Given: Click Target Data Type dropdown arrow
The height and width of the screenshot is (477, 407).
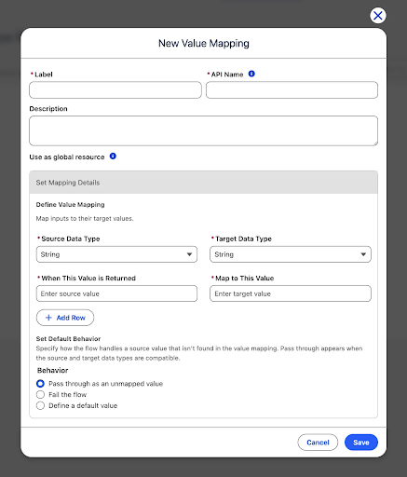Looking at the screenshot, I should (x=363, y=254).
